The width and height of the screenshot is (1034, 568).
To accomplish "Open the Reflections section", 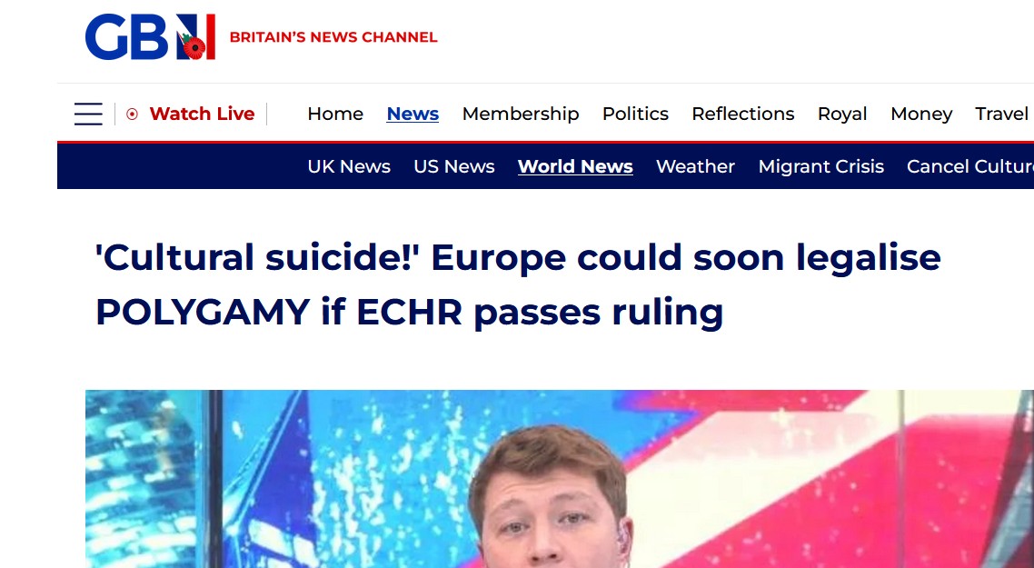I will pos(742,115).
